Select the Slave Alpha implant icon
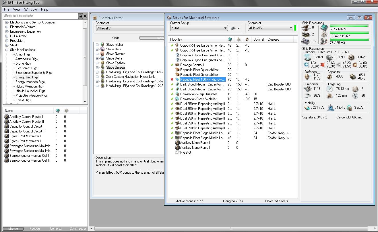Screen dimensions: 378x232 [x=102, y=45]
